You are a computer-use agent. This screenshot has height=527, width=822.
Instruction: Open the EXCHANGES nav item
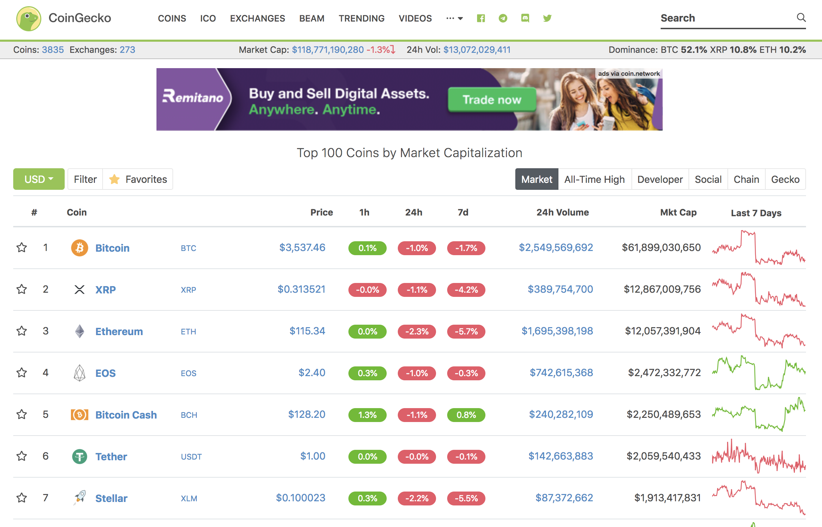(x=257, y=18)
